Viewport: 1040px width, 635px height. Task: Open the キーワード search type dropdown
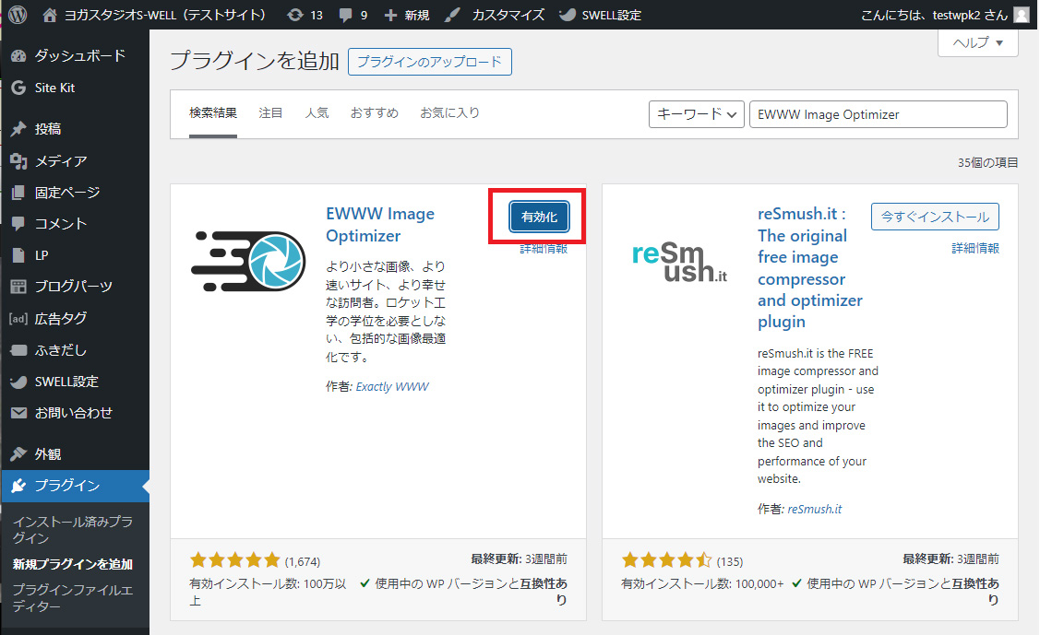tap(697, 114)
